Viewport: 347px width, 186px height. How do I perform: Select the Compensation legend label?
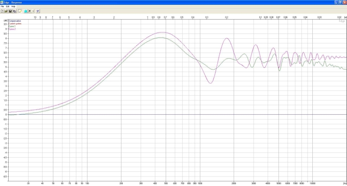(15, 21)
